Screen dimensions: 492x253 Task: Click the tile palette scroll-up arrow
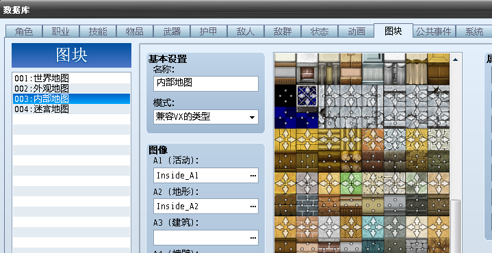(455, 59)
